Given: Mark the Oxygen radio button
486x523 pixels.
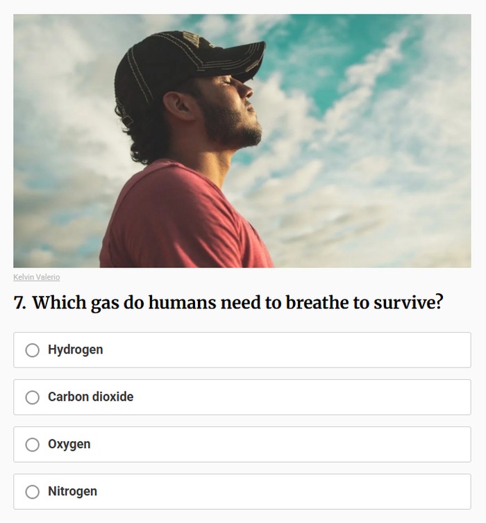Looking at the screenshot, I should click(x=32, y=445).
